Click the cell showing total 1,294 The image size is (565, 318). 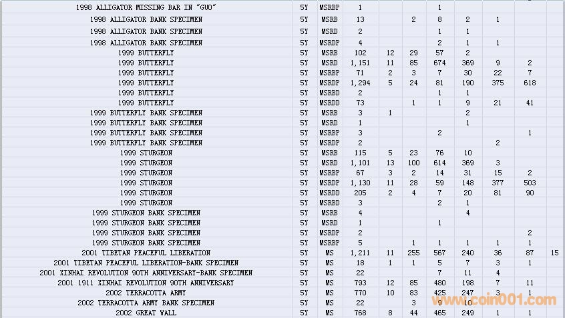click(x=360, y=83)
